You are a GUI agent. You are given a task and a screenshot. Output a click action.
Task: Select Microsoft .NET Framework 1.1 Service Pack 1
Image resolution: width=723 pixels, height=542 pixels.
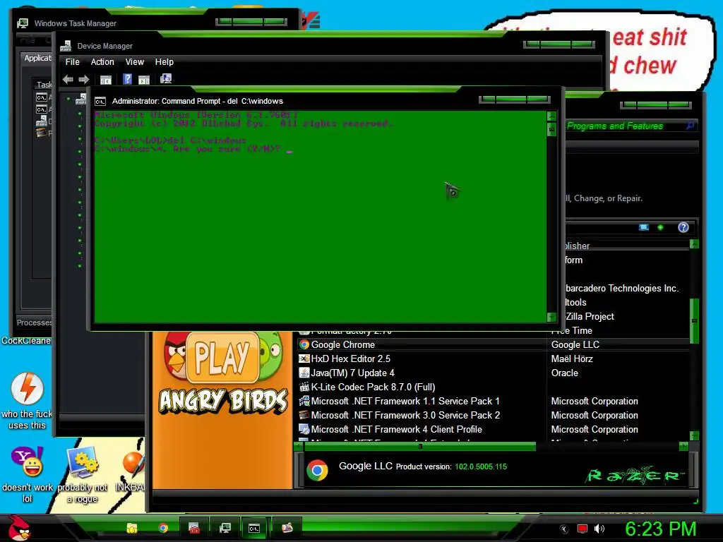click(x=493, y=401)
